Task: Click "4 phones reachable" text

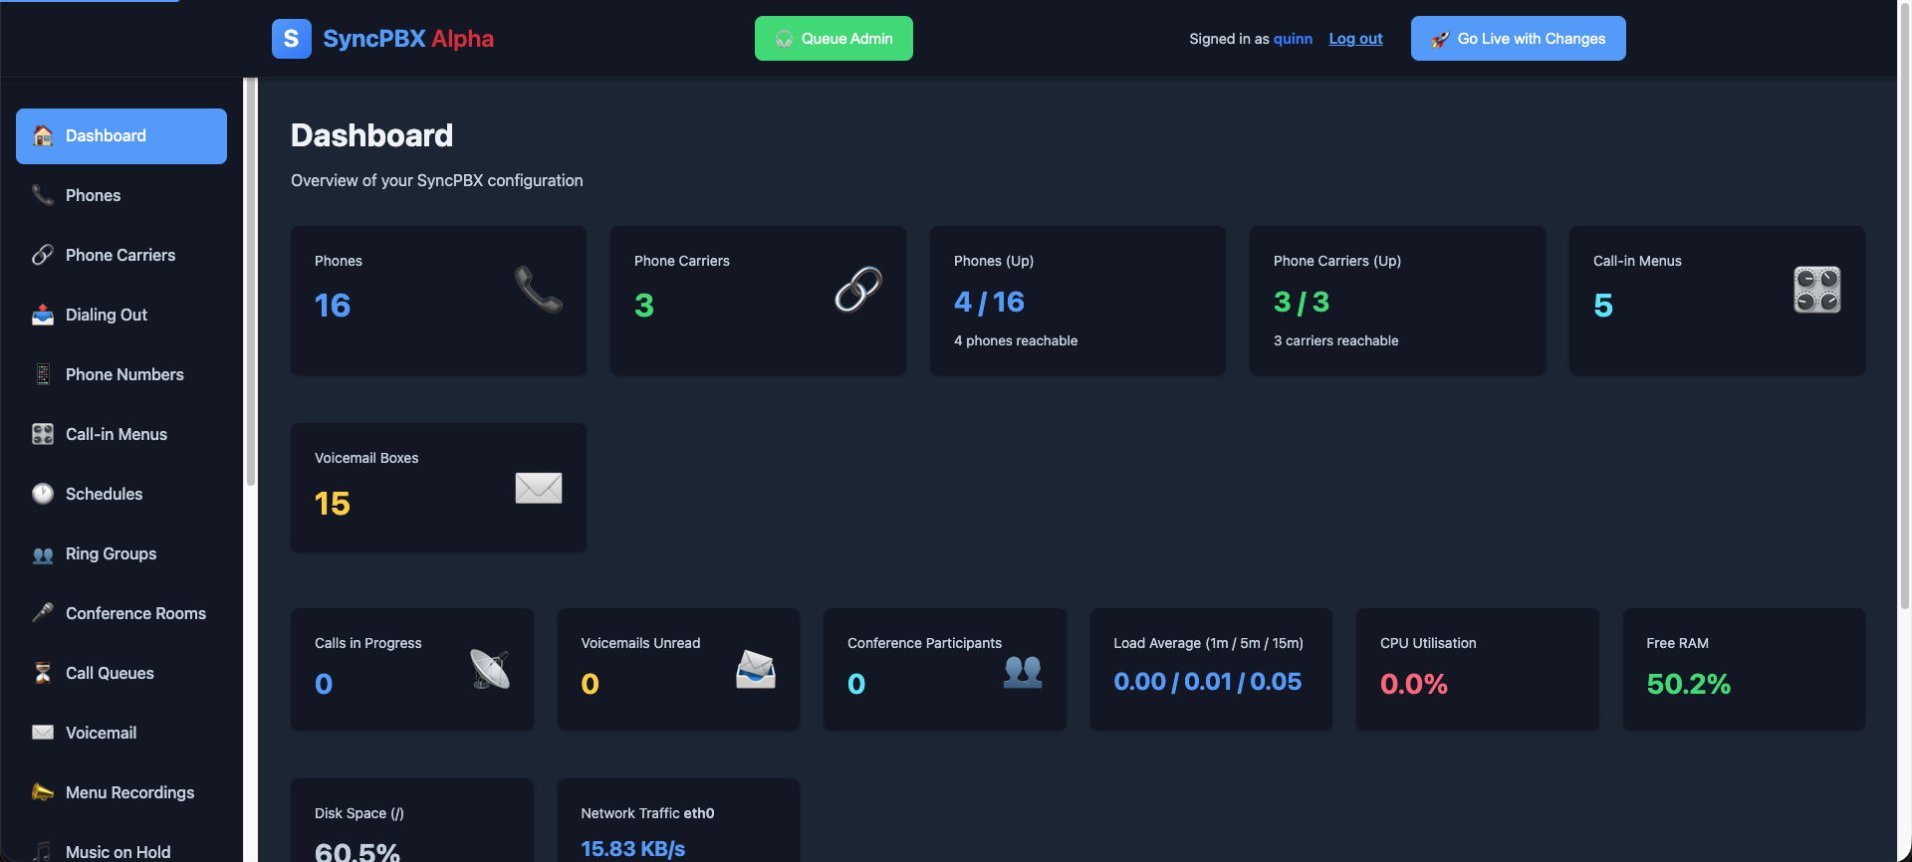Action: [x=1016, y=340]
